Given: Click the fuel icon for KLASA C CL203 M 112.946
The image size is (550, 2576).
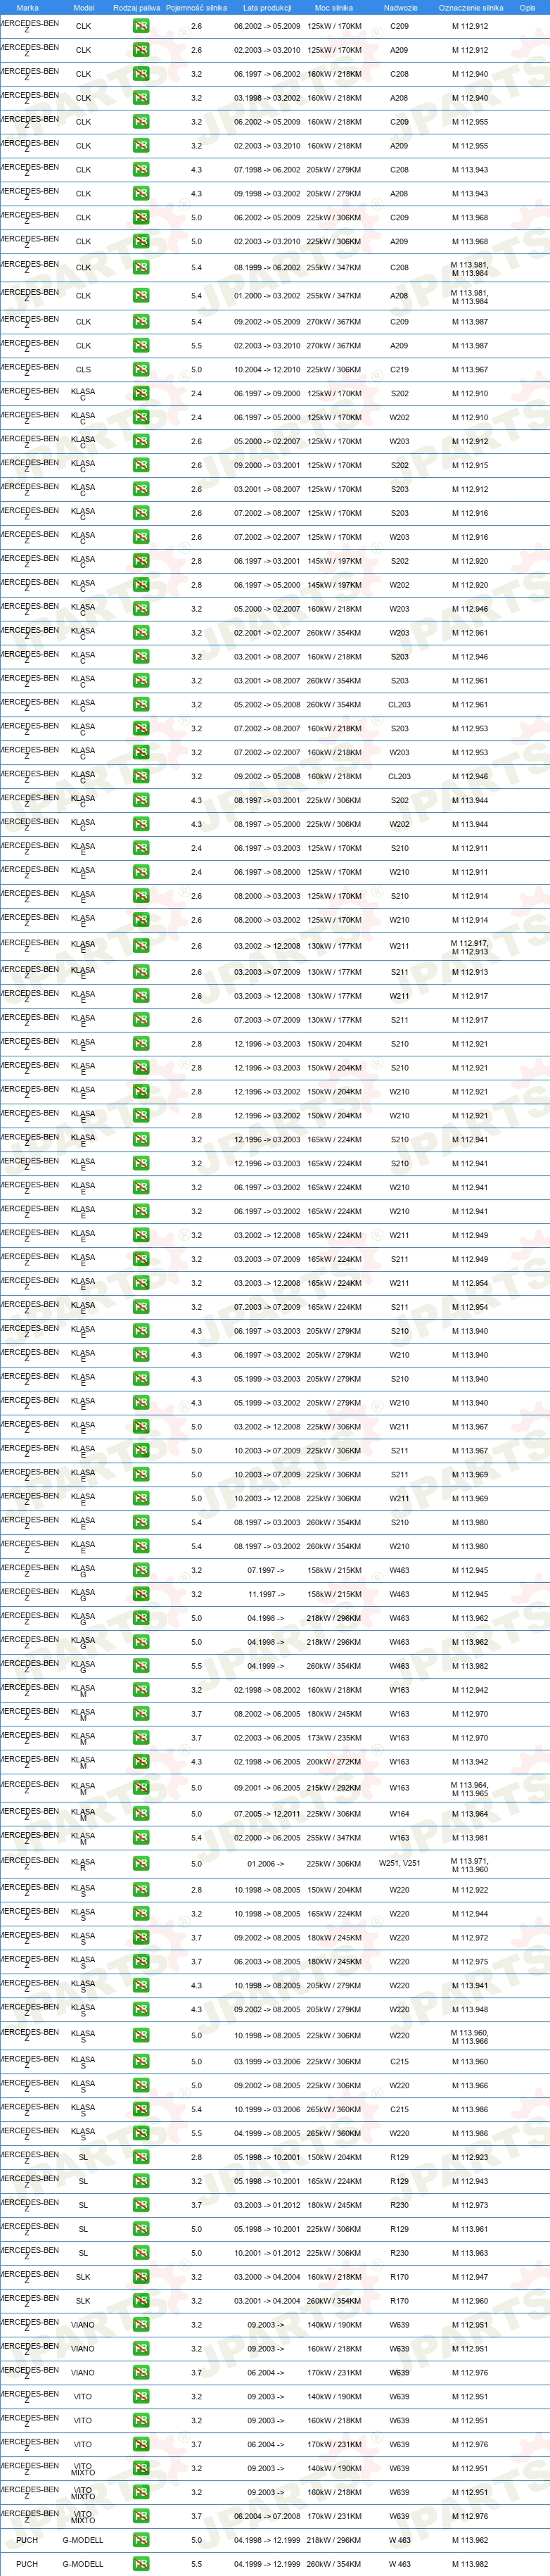Looking at the screenshot, I should pyautogui.click(x=141, y=777).
